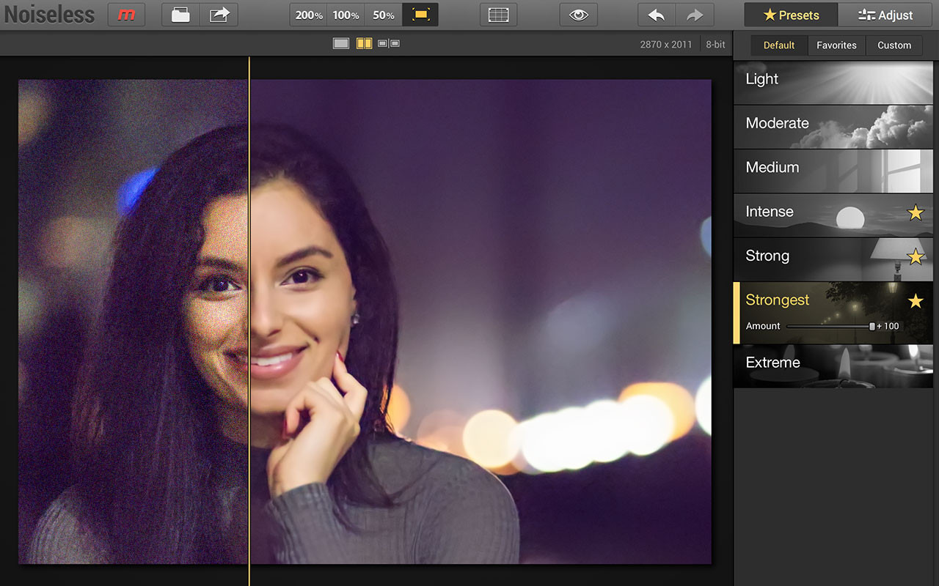
Task: Toggle the grid overlay icon
Action: tap(498, 15)
